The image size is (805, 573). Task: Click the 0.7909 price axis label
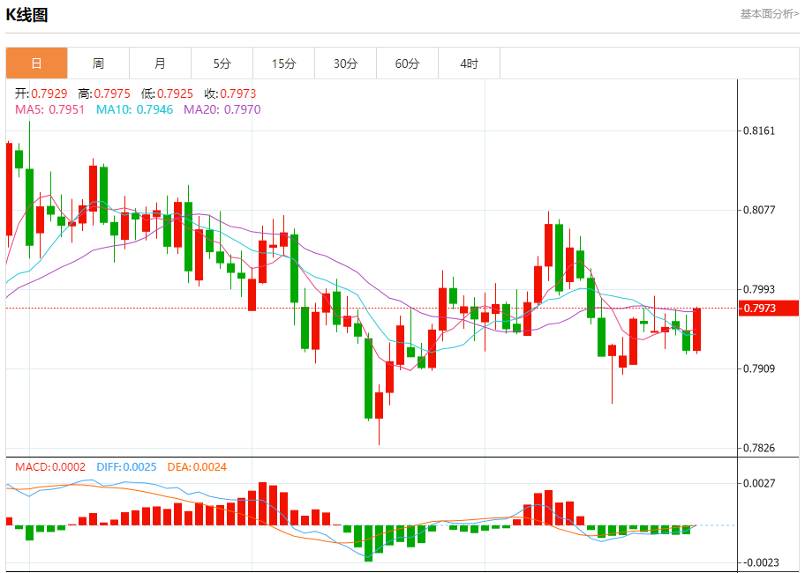point(759,368)
